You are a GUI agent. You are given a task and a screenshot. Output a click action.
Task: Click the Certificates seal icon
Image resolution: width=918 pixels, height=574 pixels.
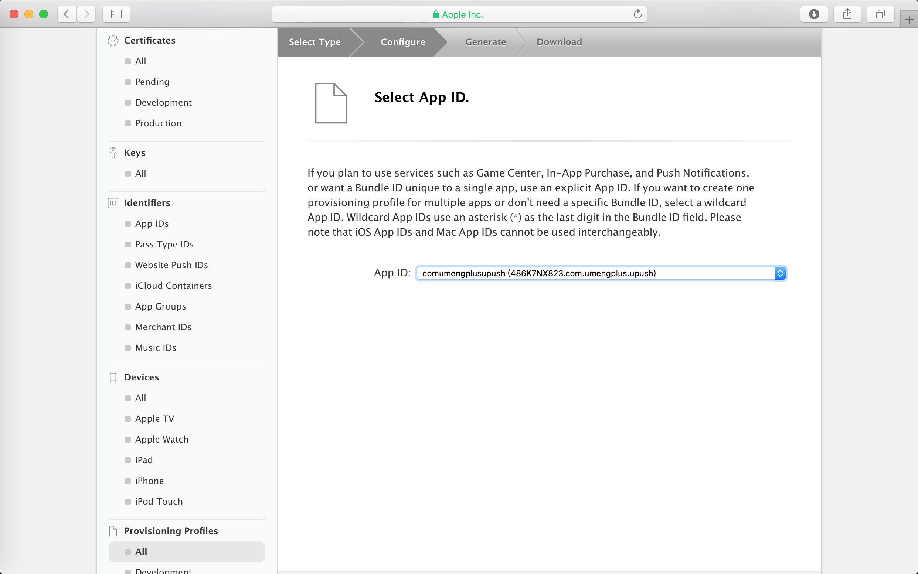click(113, 41)
